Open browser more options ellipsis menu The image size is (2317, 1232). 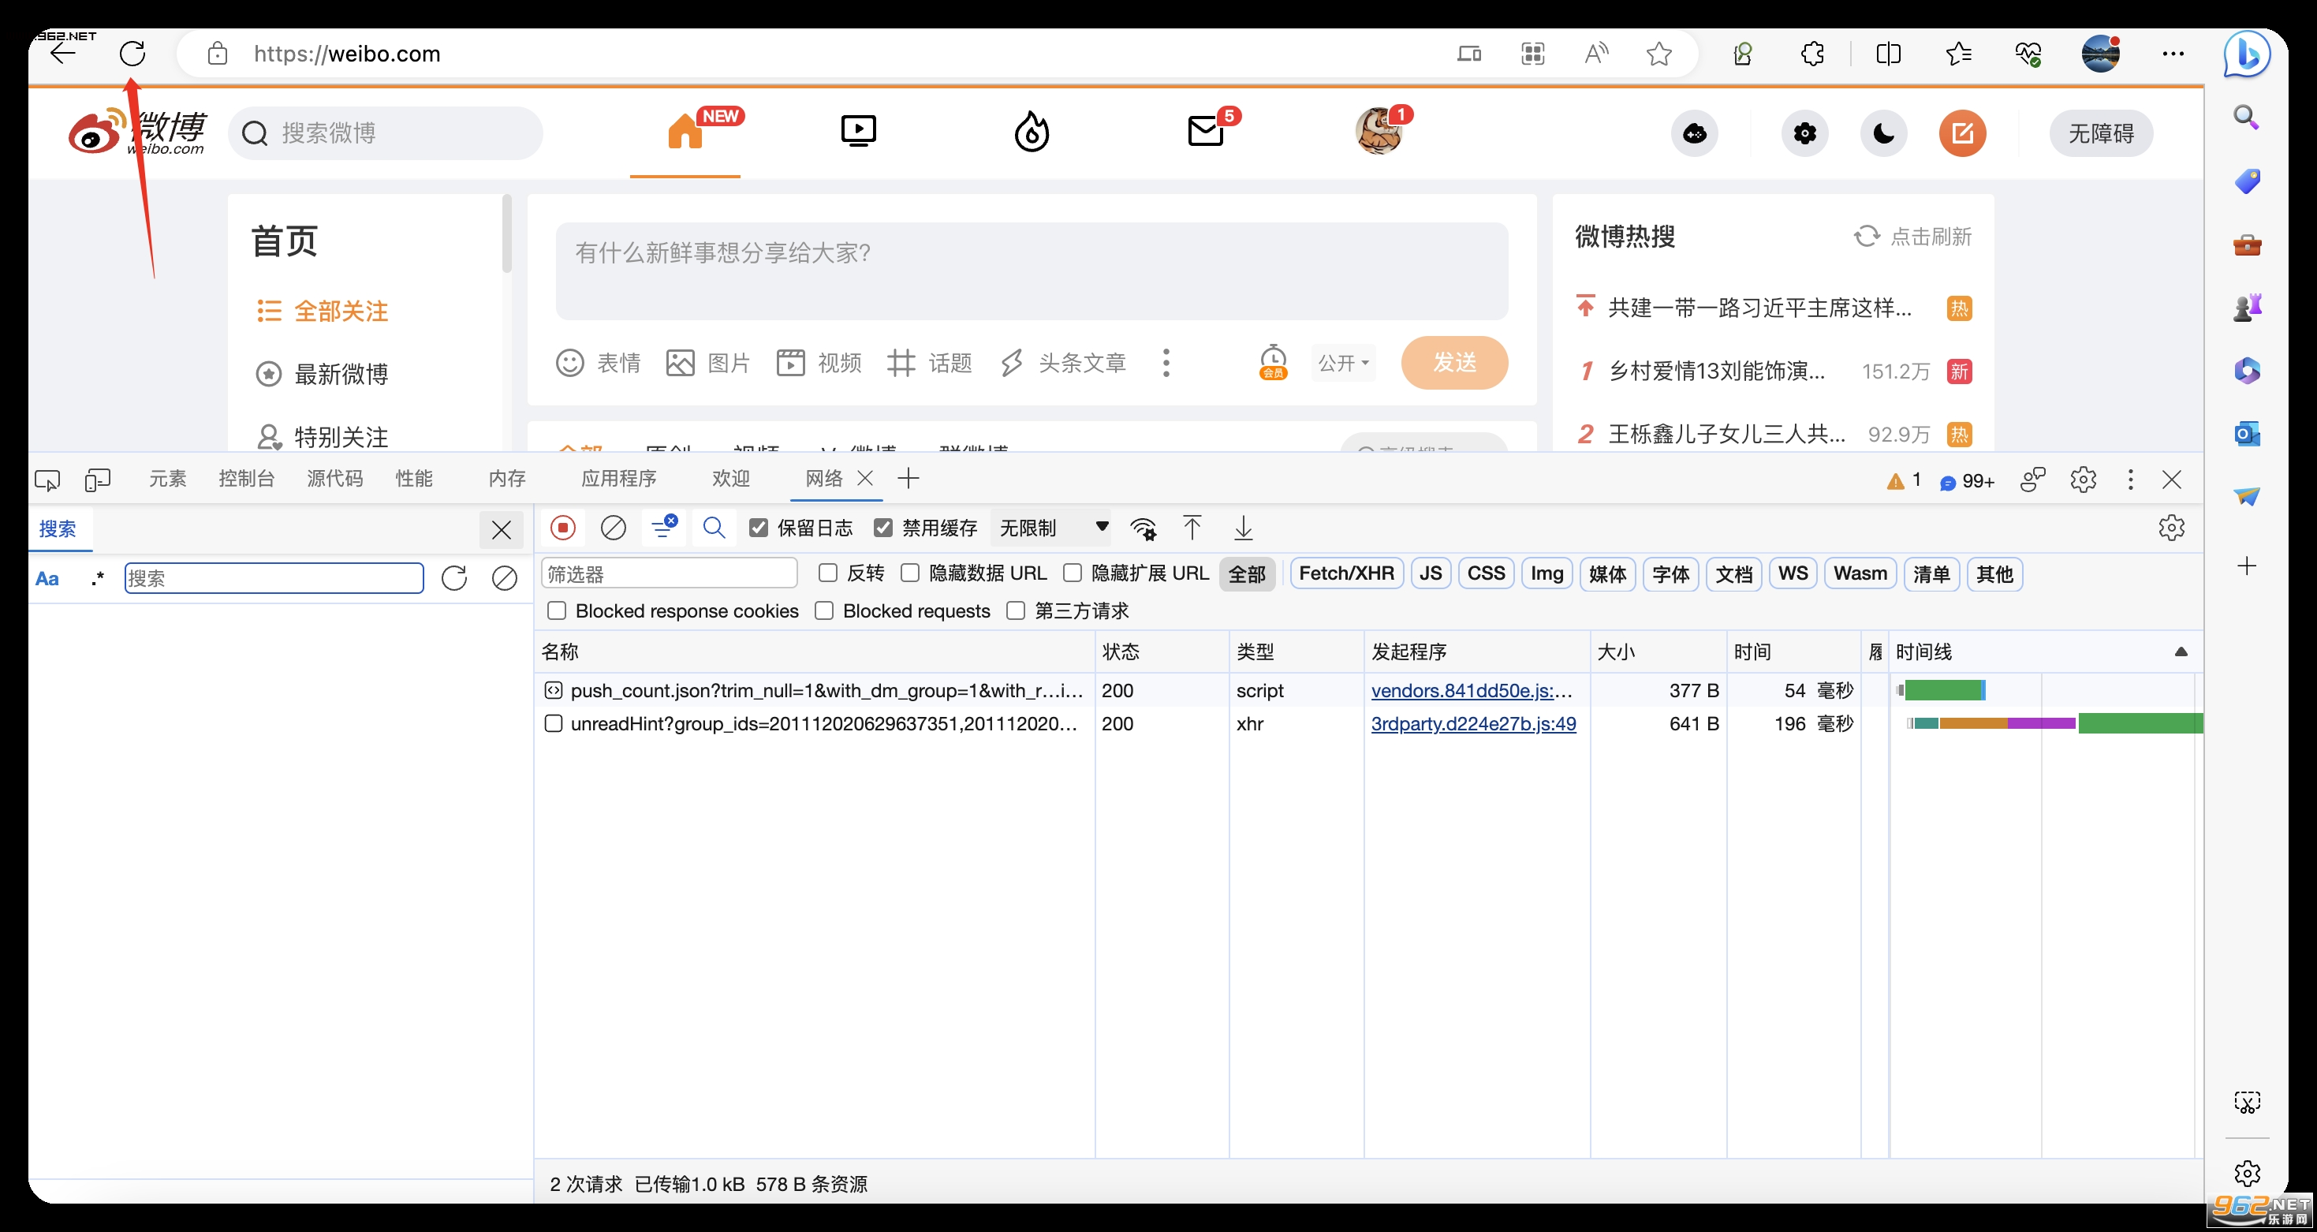tap(2173, 54)
